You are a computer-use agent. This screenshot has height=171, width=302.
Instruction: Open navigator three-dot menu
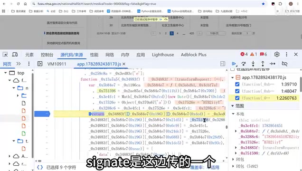pyautogui.click(x=29, y=64)
